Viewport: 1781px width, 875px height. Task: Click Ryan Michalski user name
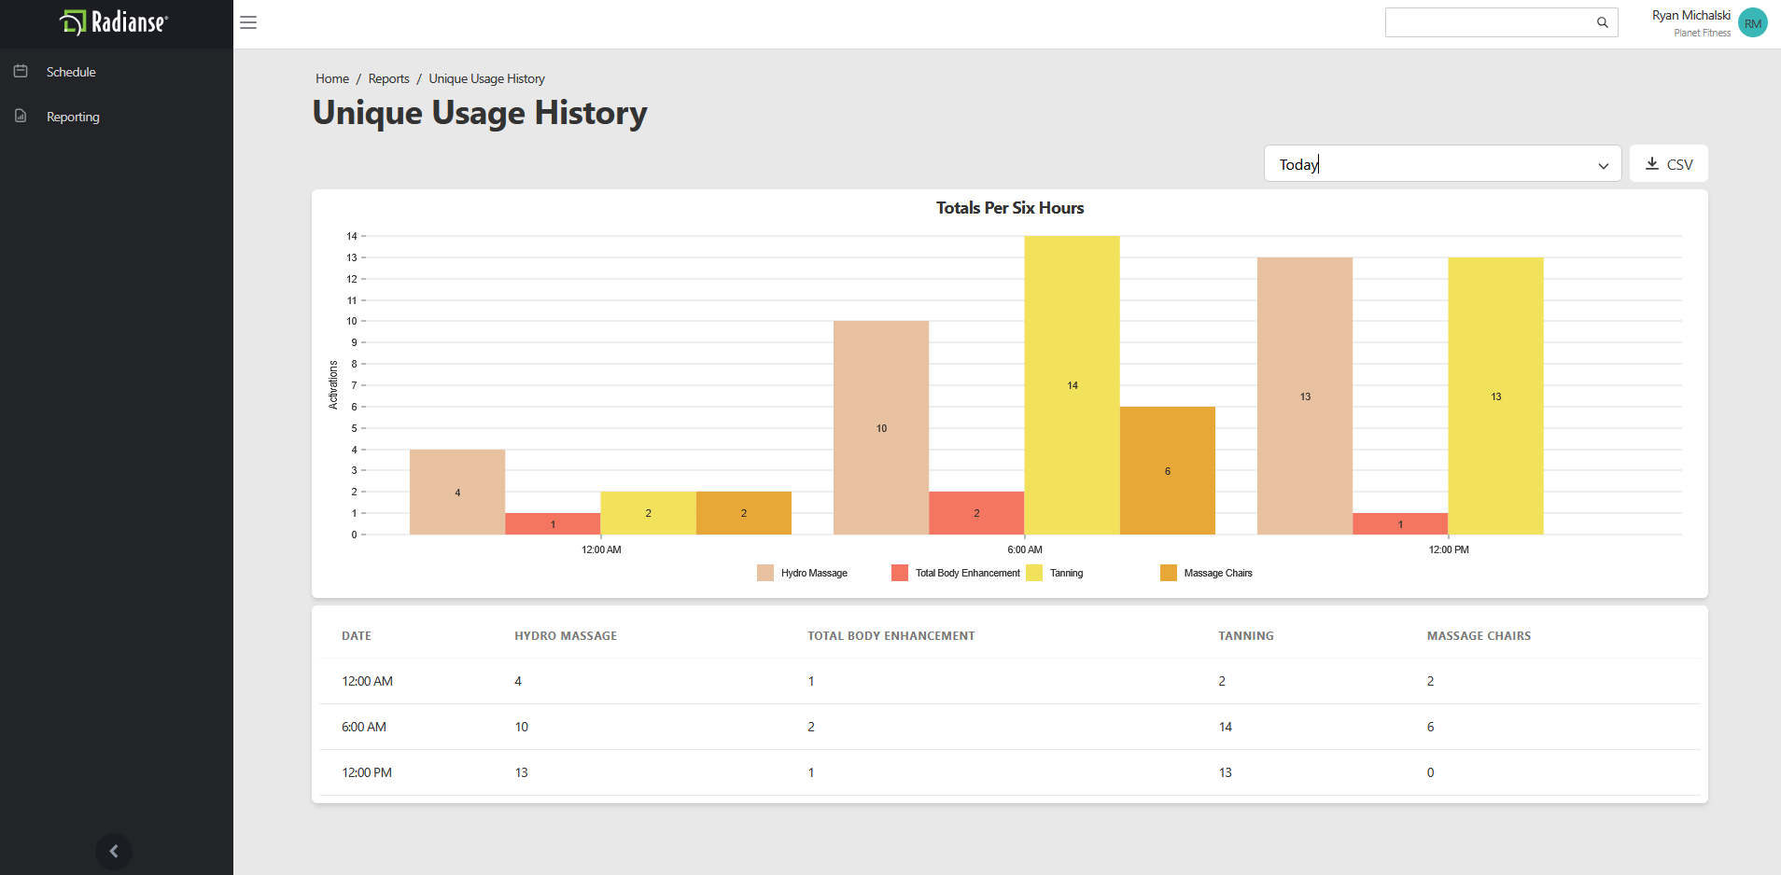point(1690,15)
